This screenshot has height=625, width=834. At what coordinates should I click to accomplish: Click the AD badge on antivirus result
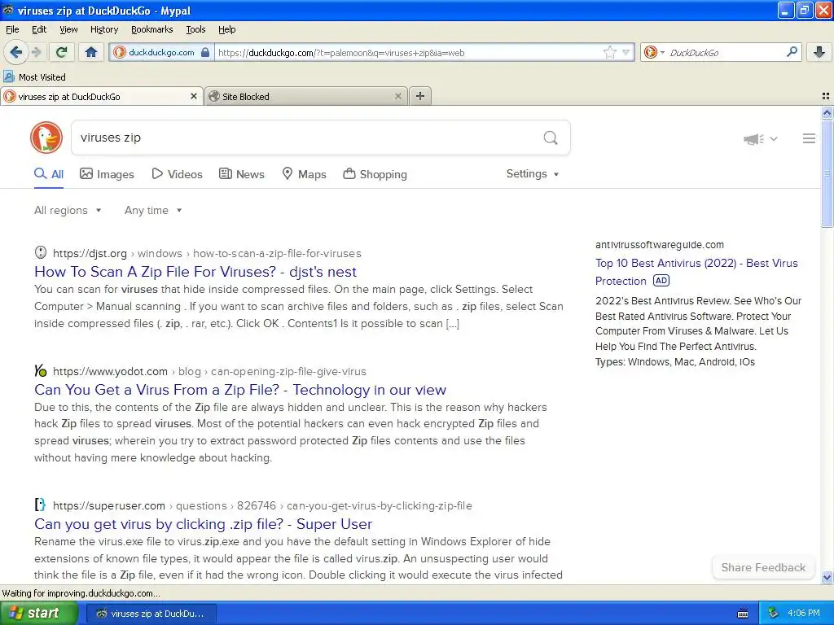(x=661, y=280)
